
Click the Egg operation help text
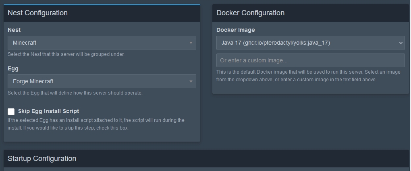[75, 93]
